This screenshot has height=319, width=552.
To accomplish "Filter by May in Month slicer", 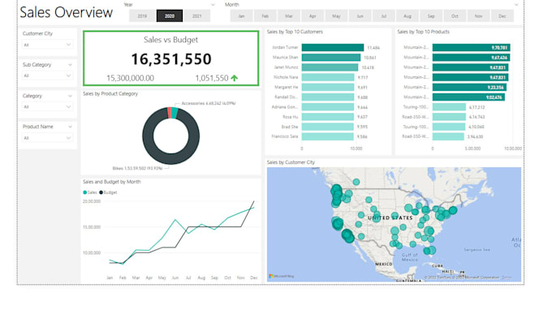I will click(337, 16).
